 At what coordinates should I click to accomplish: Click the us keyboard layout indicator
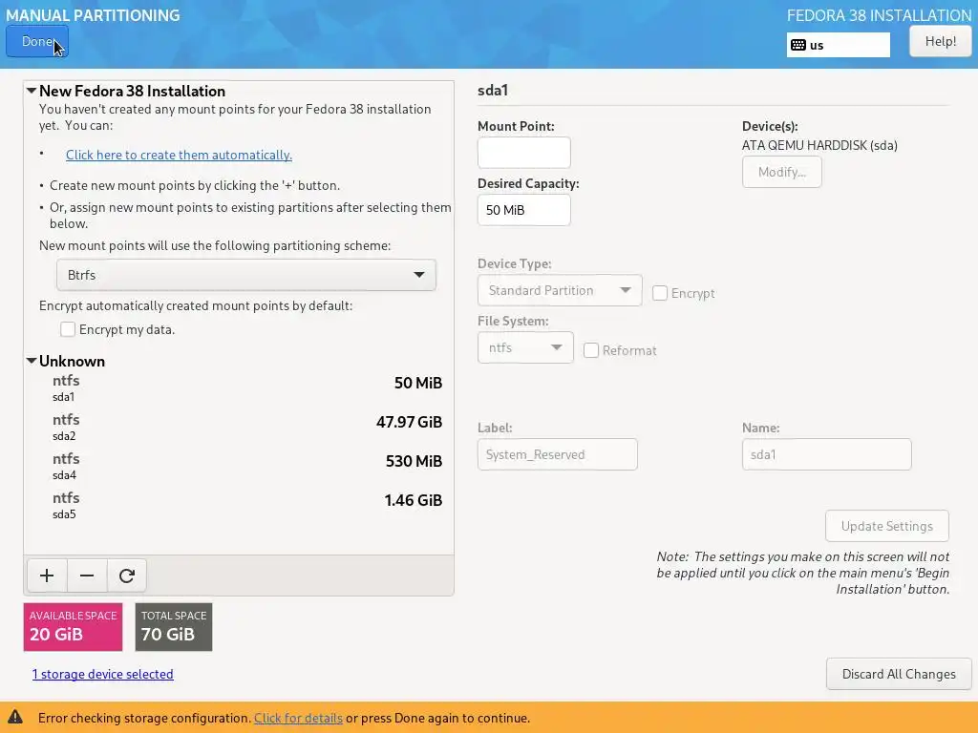pyautogui.click(x=838, y=45)
